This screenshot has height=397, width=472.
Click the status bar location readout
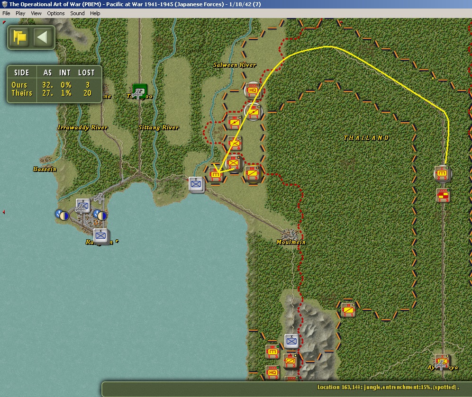click(388, 388)
